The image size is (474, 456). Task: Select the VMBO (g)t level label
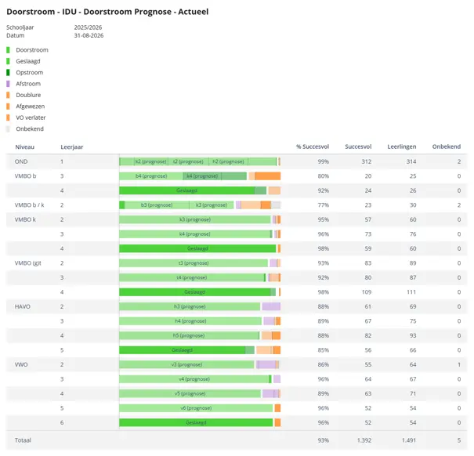coord(27,263)
